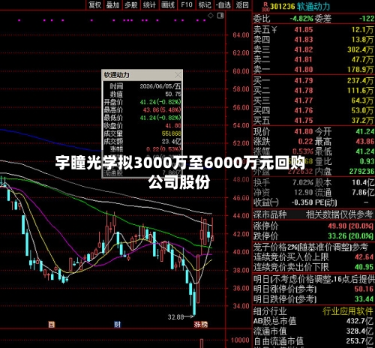
Task: Click the 深市品种 section label
Action: (x=270, y=214)
